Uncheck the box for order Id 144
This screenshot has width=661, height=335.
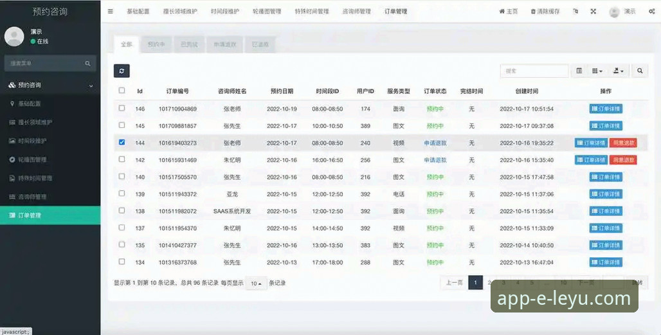coord(122,142)
